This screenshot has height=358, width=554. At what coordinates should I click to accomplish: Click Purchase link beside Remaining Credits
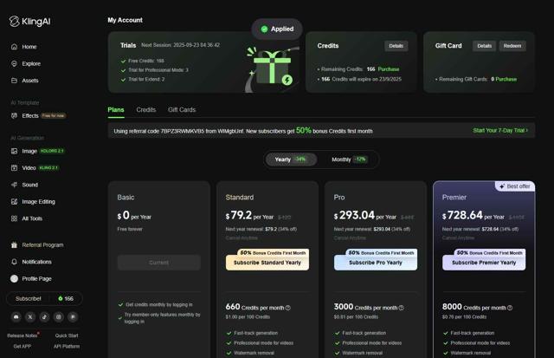389,69
